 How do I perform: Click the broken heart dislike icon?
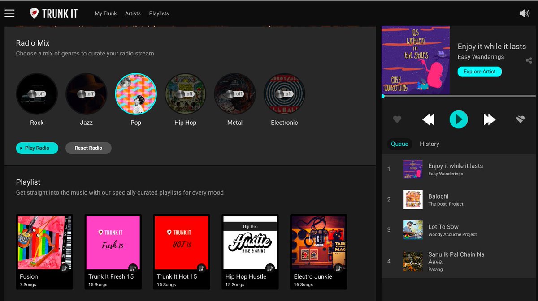[x=520, y=119]
